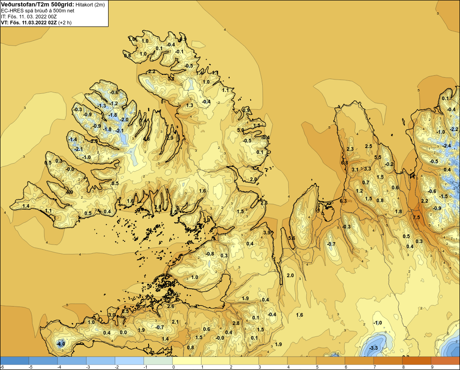Select the legend swatch between 1 and 2
This screenshot has width=460, height=370.
(x=216, y=360)
